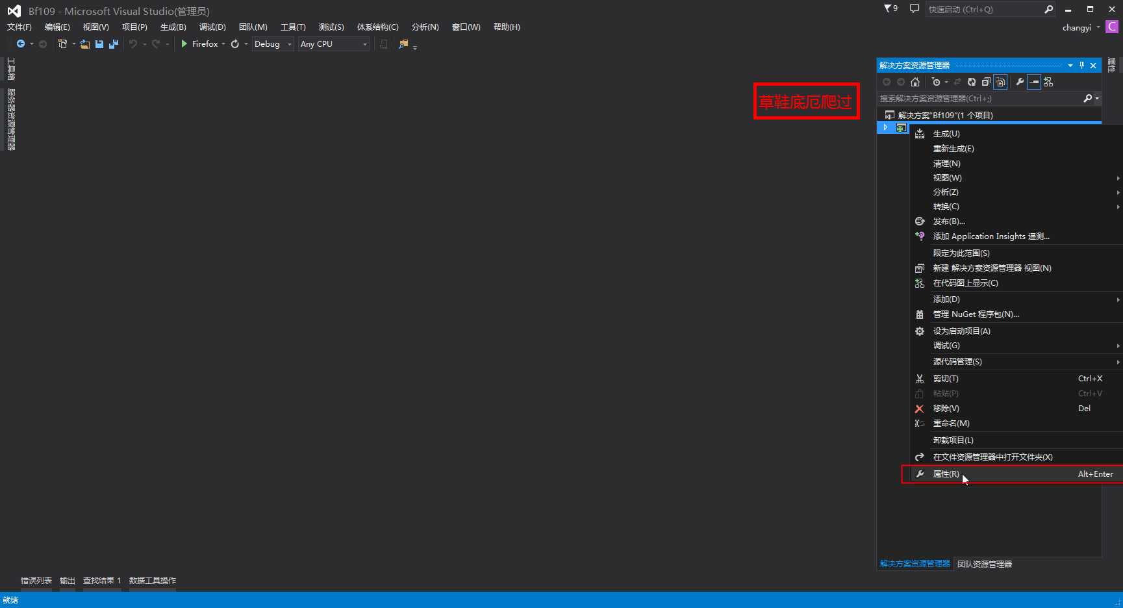This screenshot has height=608, width=1123.
Task: Click the Solution Explorer search input field
Action: (981, 99)
